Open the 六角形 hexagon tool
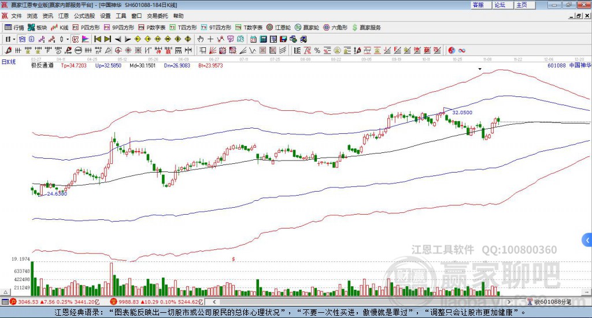Screen dimensions: 592x318 pyautogui.click(x=335, y=28)
